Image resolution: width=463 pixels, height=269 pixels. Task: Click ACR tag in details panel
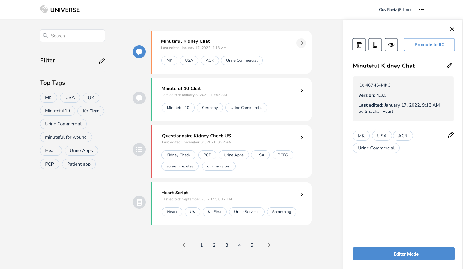point(403,136)
